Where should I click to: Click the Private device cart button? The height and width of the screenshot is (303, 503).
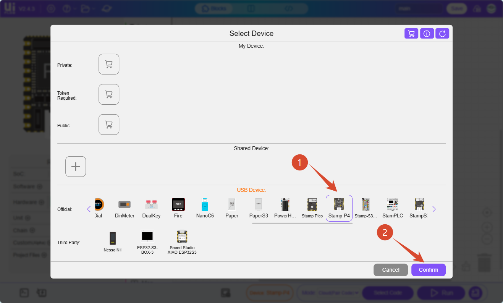point(109,64)
